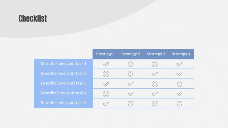
Task: Select the cross icon for task 1 Strategy 3
Action: [x=155, y=64]
